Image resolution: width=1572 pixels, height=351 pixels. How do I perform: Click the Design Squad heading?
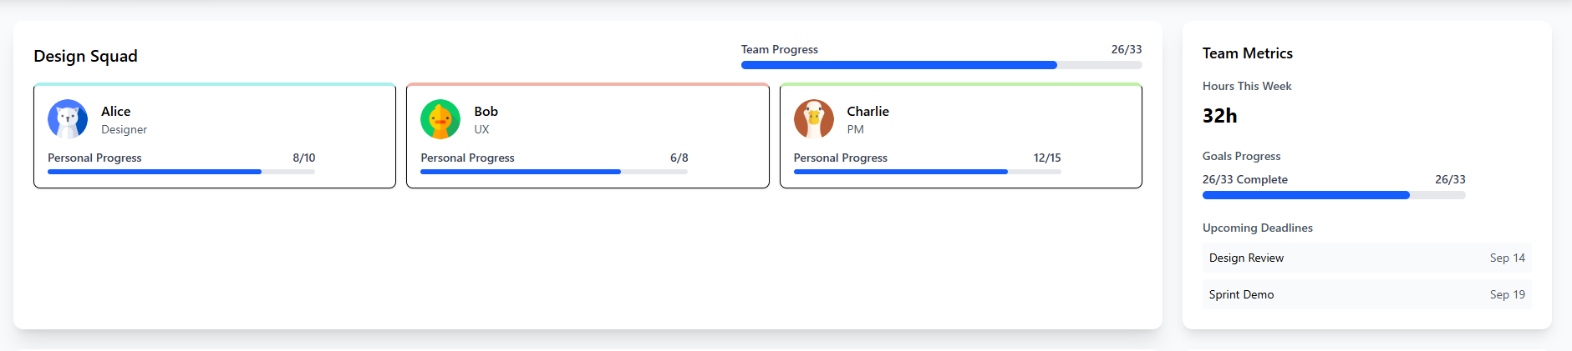click(x=85, y=56)
